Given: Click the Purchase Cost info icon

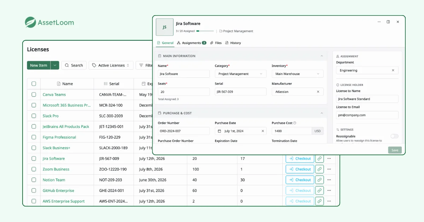Looking at the screenshot, I should [295, 123].
